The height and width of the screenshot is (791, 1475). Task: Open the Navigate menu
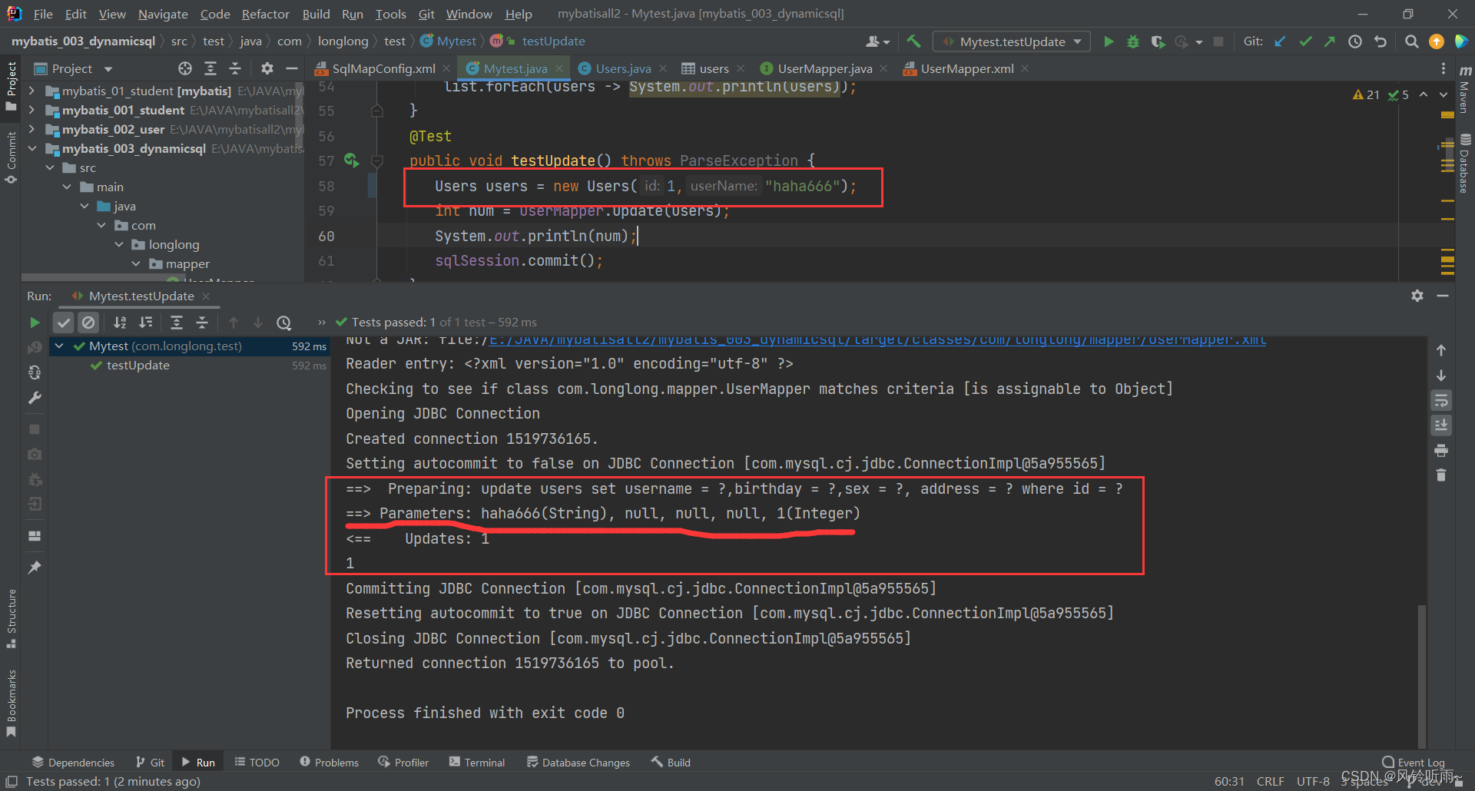point(163,14)
